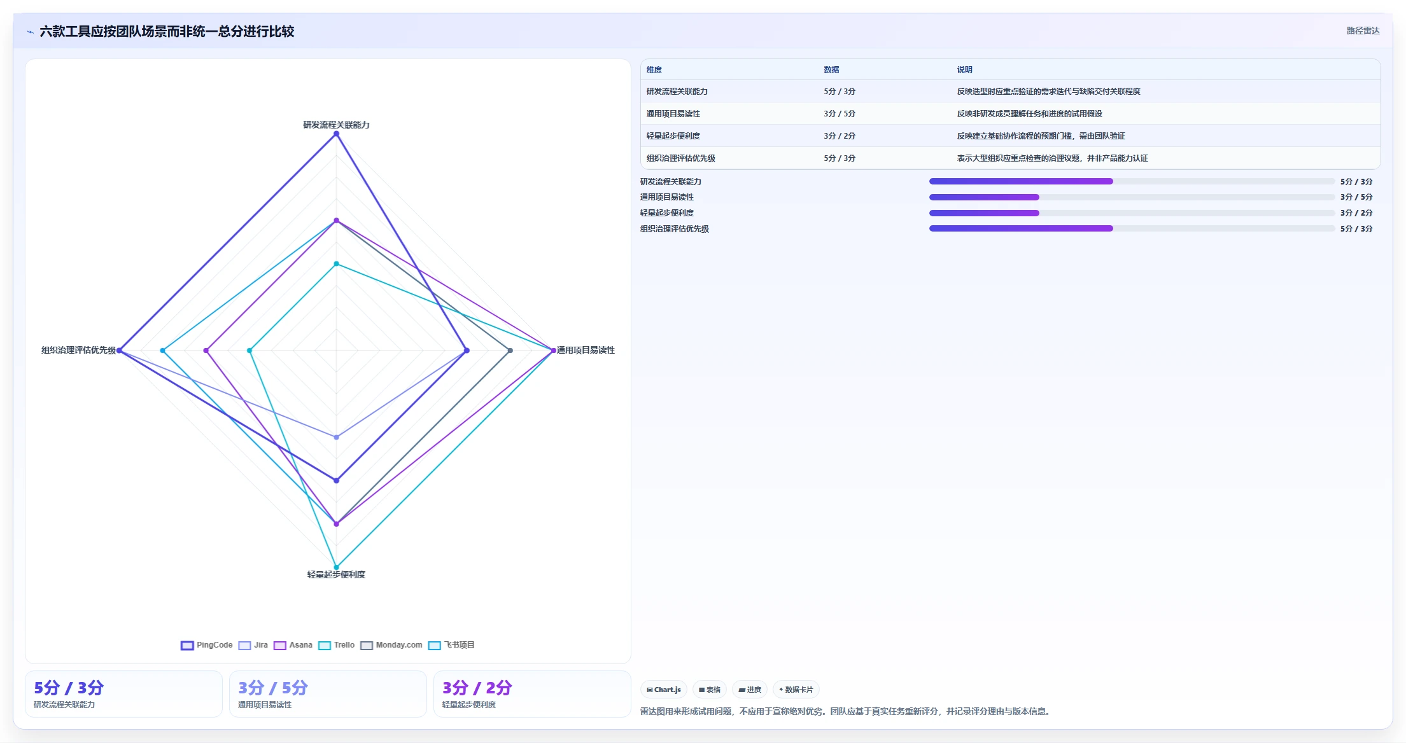1406x743 pixels.
Task: Click the 通用项目易读性 progress bar
Action: coord(1132,197)
